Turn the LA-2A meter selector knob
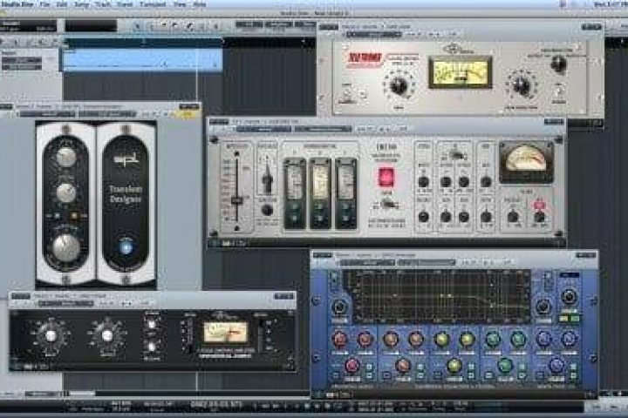This screenshot has height=418, width=628. pos(558,64)
